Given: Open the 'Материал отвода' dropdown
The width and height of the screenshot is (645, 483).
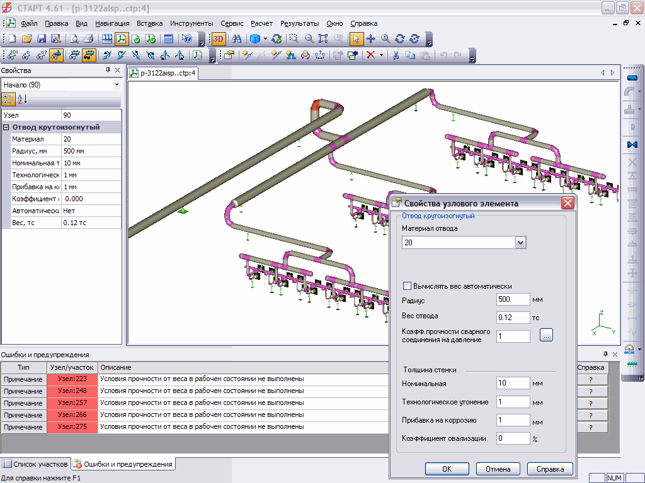Looking at the screenshot, I should pyautogui.click(x=520, y=242).
